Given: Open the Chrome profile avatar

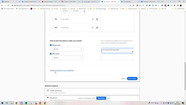Looking at the screenshot, I should pos(181,5).
